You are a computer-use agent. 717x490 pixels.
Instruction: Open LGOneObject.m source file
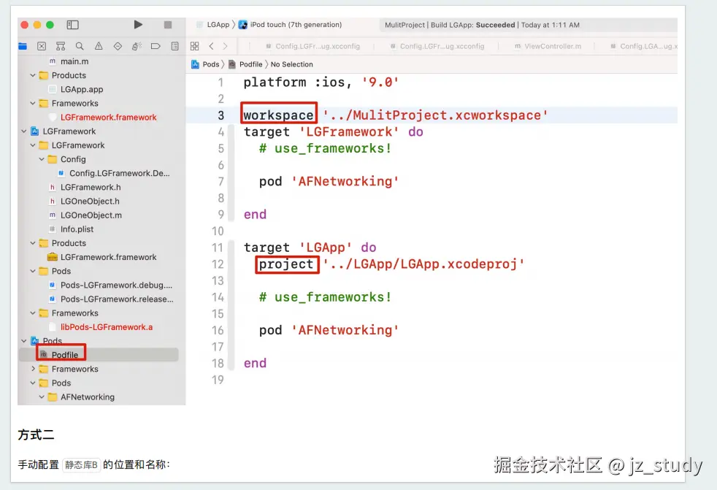(x=91, y=215)
